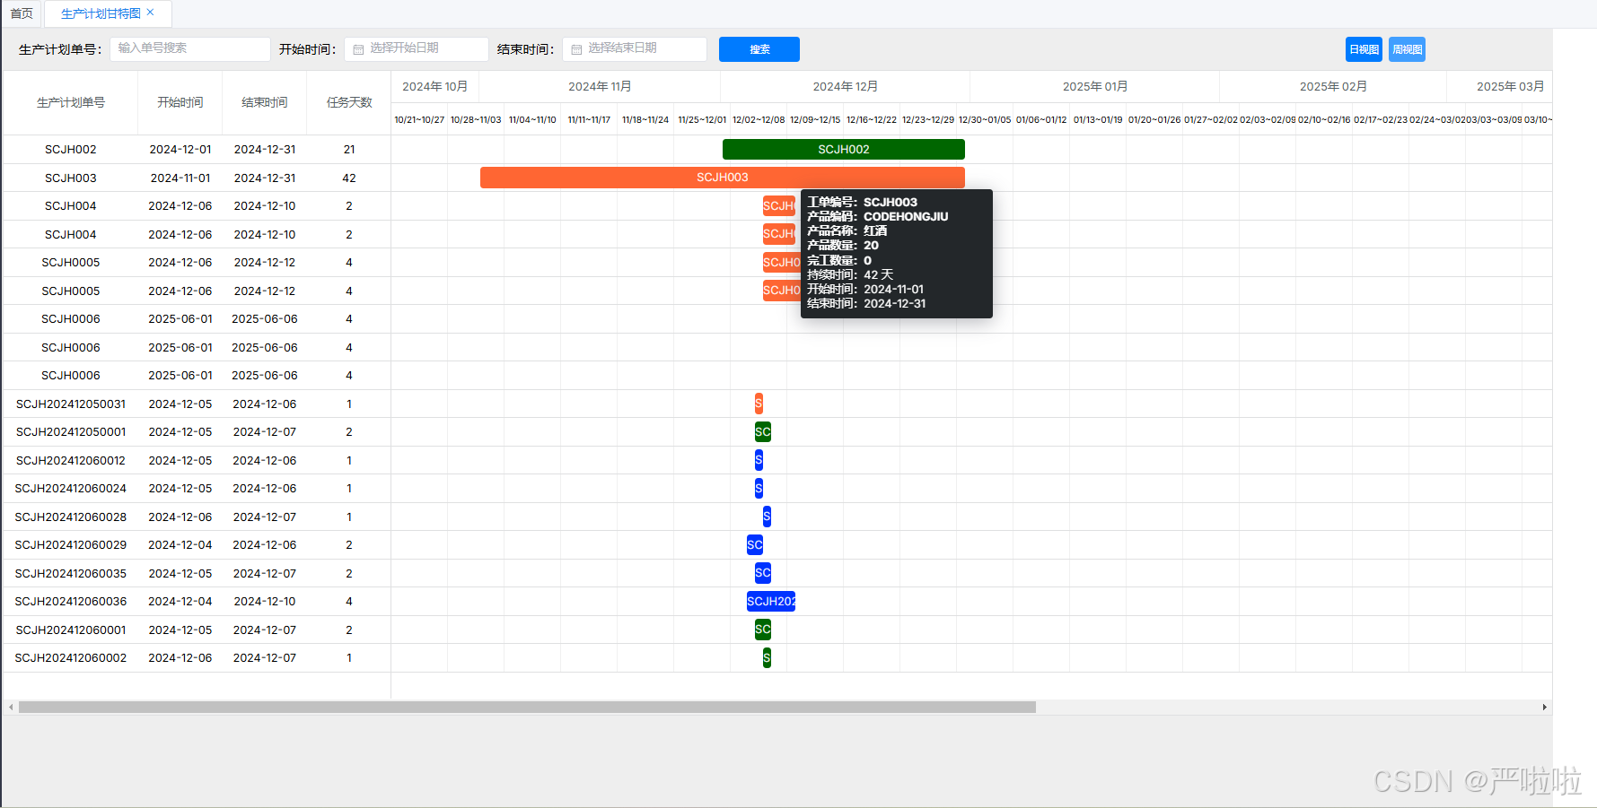The width and height of the screenshot is (1597, 808).
Task: Click the SCJH002 end date 2024-12-31
Action: pos(265,150)
